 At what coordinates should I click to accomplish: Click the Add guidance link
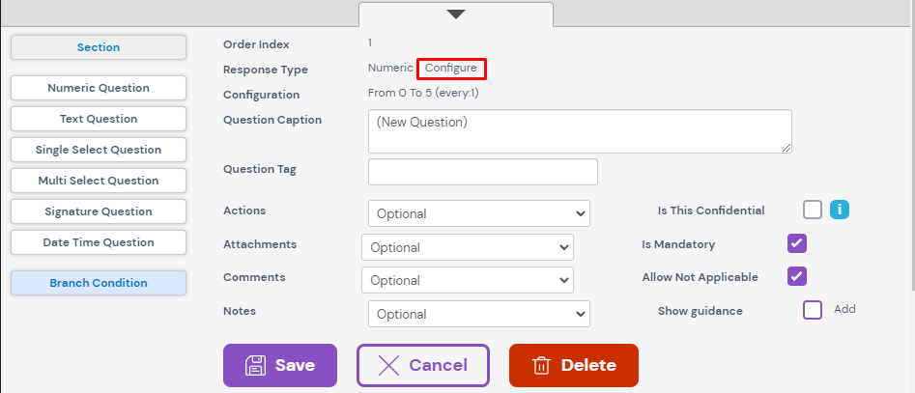pyautogui.click(x=845, y=309)
